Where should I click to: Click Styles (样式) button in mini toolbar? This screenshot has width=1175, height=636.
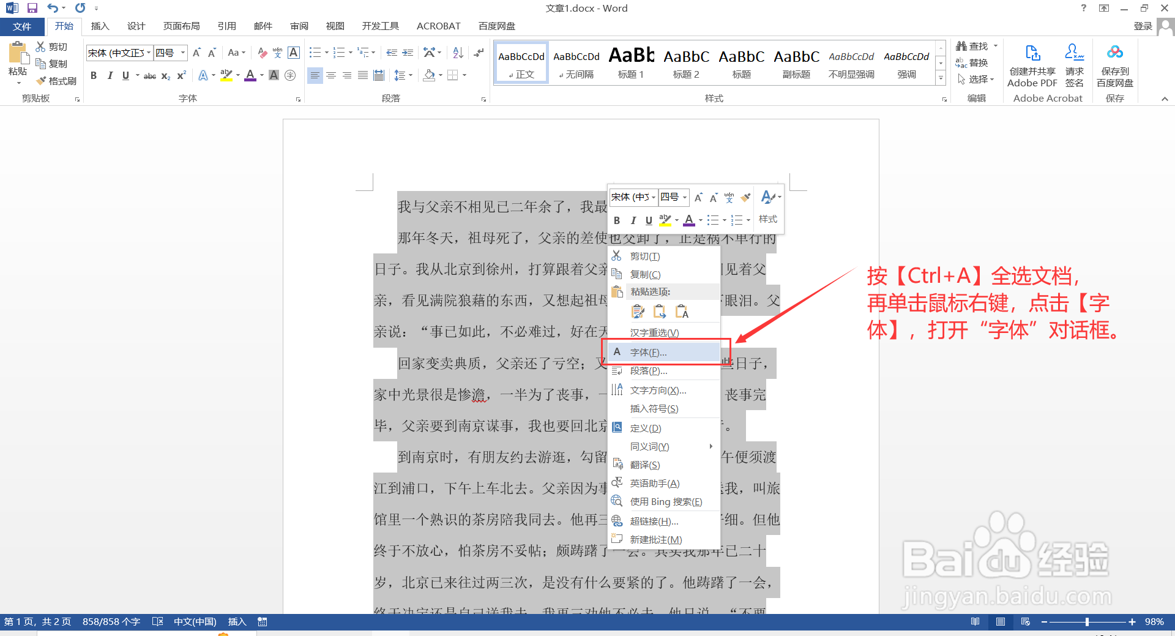click(768, 208)
